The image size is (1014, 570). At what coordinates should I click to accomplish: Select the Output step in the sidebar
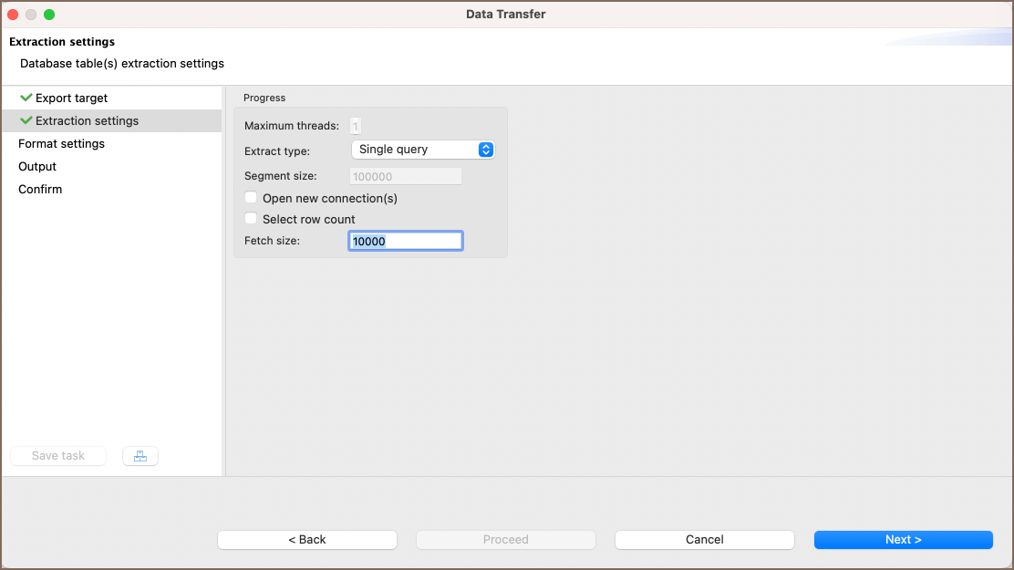pyautogui.click(x=37, y=166)
